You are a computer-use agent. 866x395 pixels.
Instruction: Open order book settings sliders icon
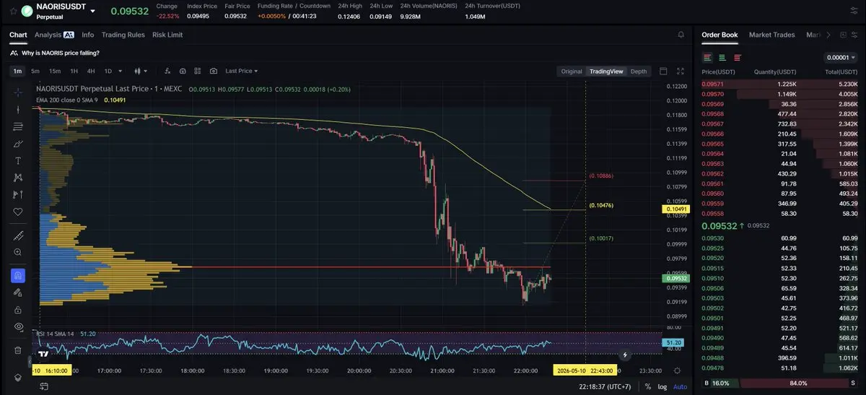click(854, 35)
